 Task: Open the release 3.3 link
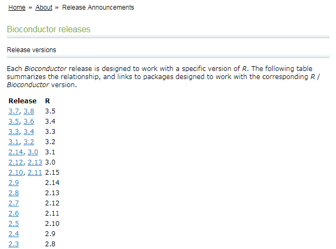14,132
